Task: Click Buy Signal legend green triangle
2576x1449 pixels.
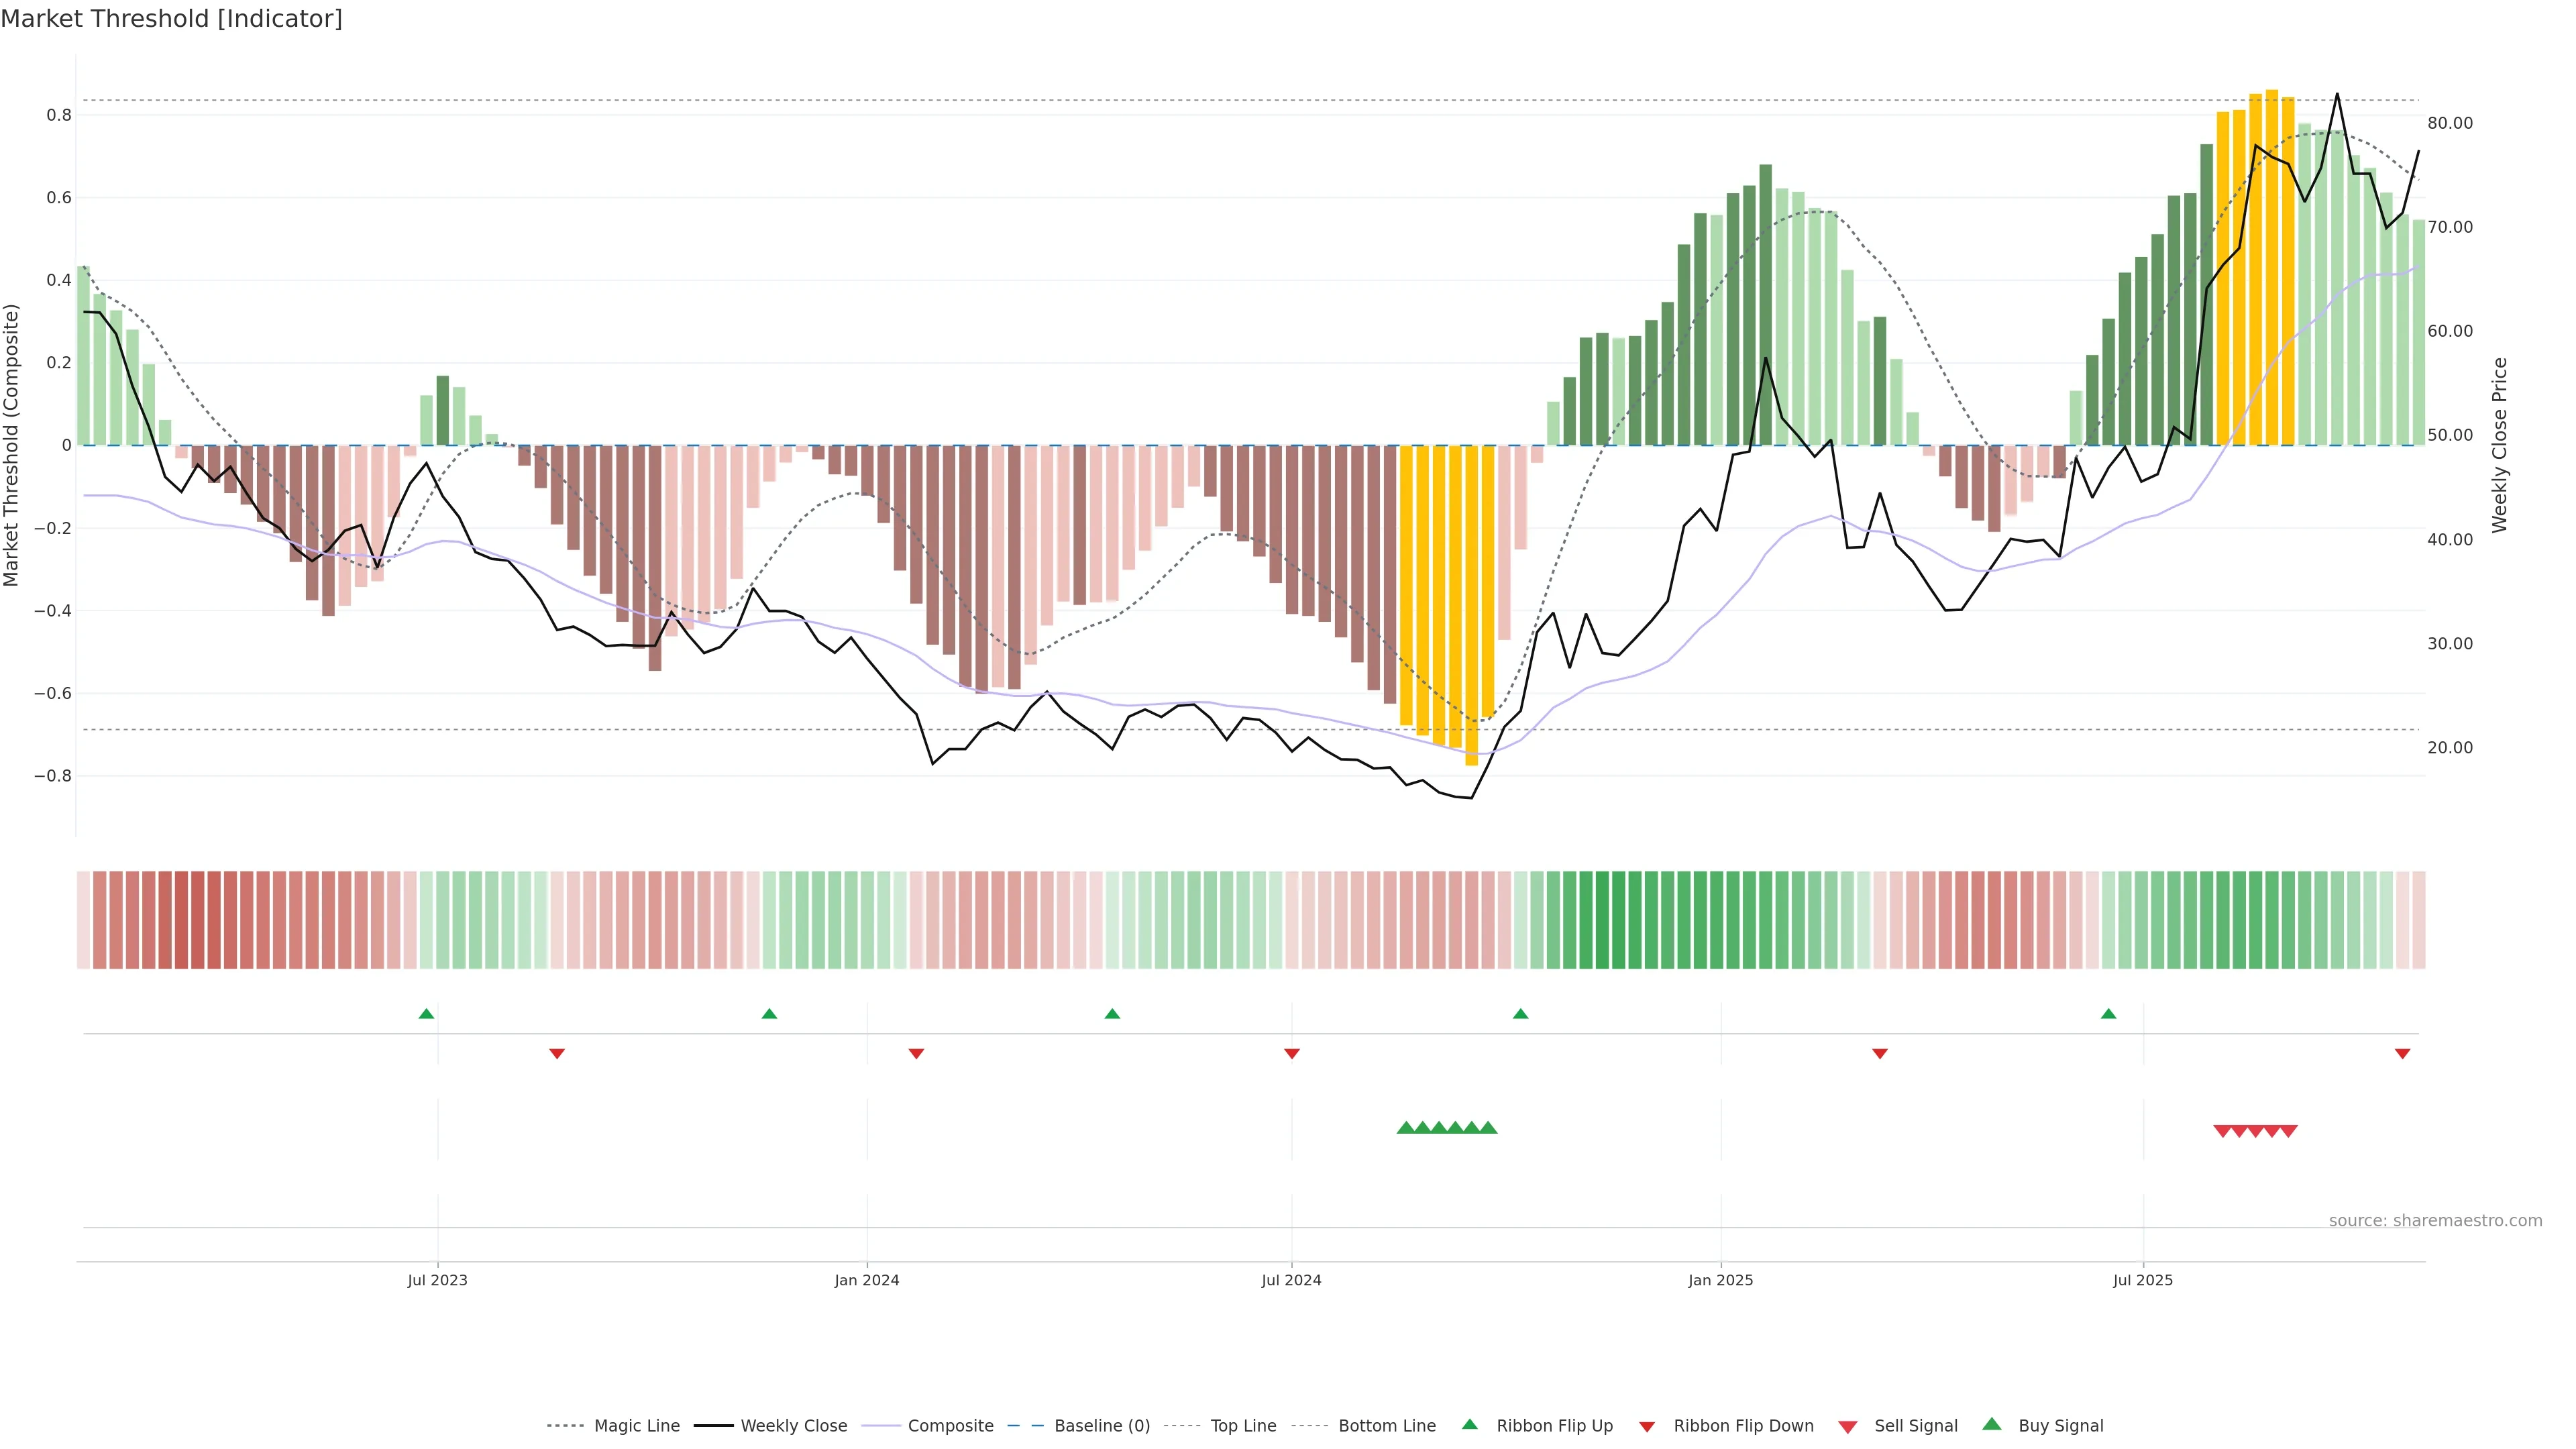Action: 1991,1424
